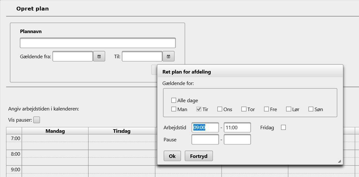This screenshot has height=177, width=359.
Task: Select the Tor day checkbox
Action: [244, 109]
